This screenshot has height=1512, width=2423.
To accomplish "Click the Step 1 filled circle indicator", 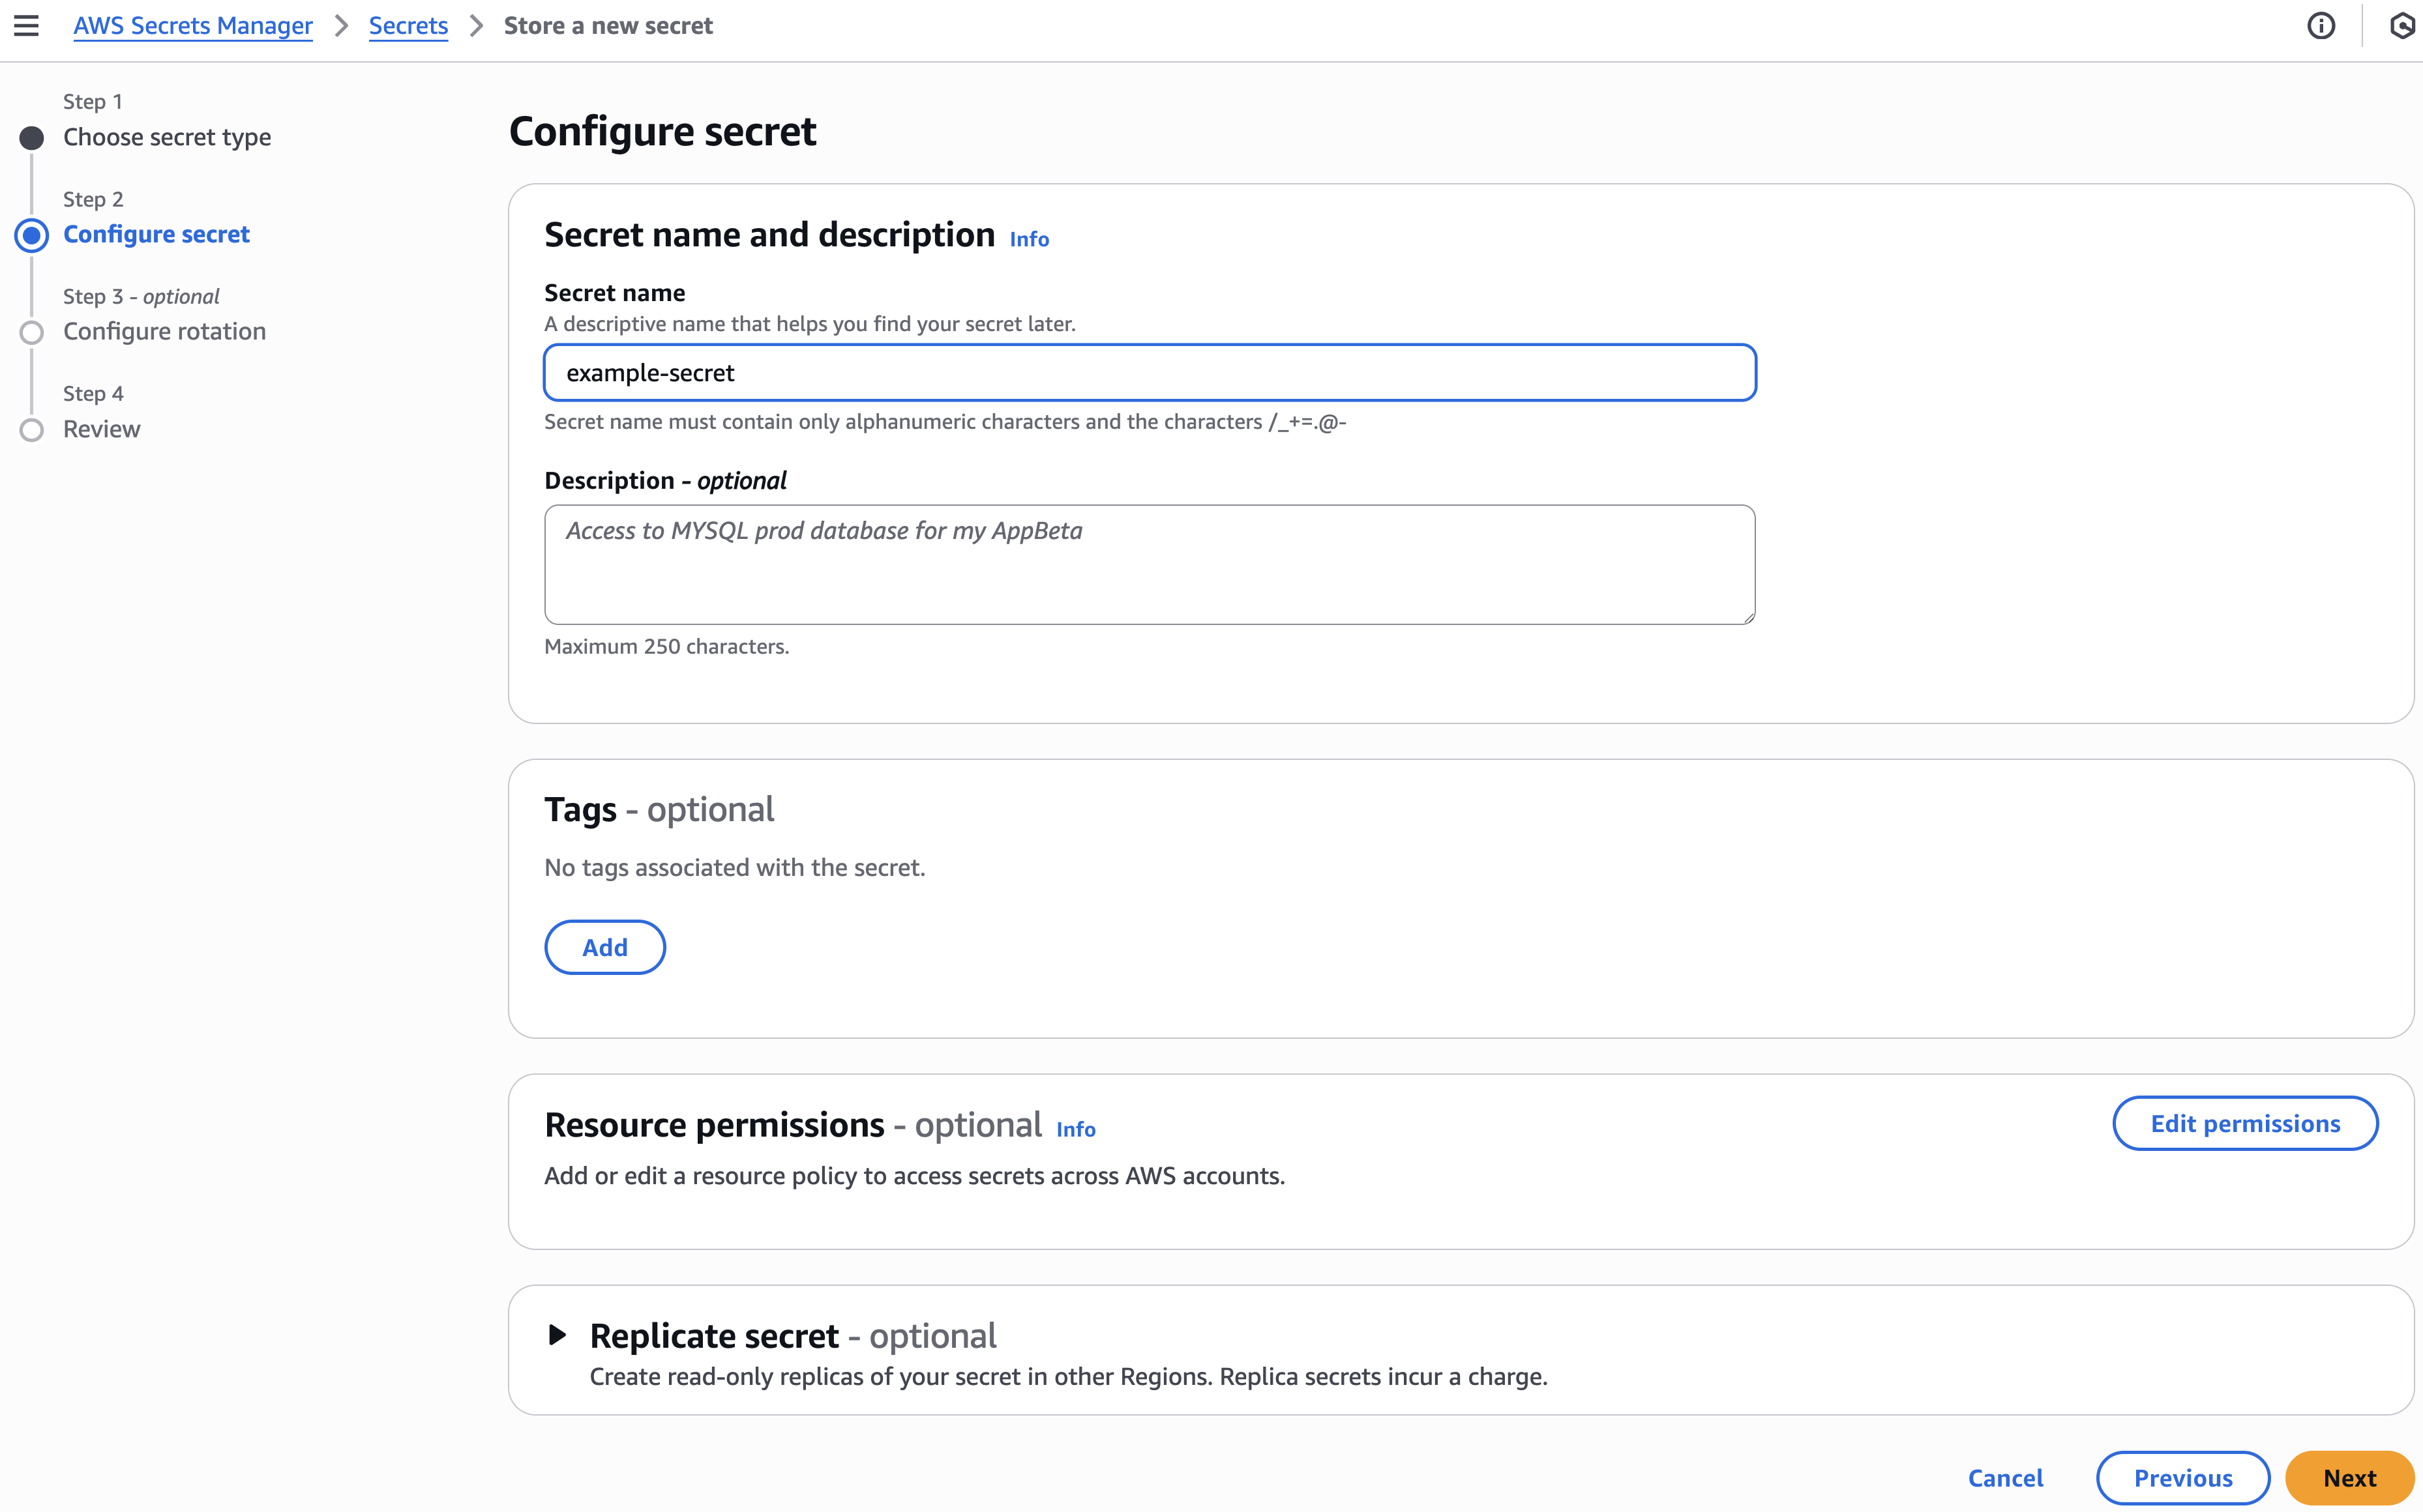I will (32, 138).
